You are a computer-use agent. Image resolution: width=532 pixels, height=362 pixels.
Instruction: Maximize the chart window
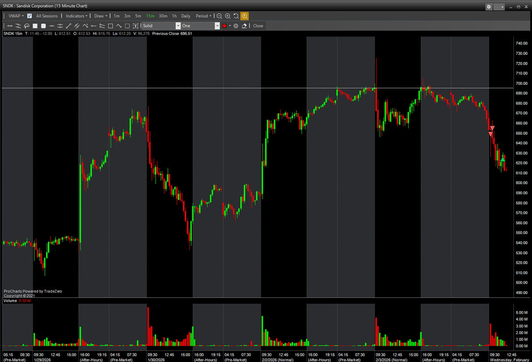point(518,7)
